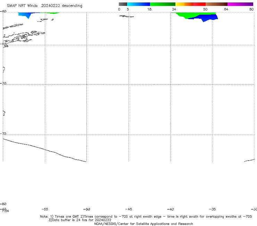
Task: Click the word "descending" in the title
Action: click(72, 6)
